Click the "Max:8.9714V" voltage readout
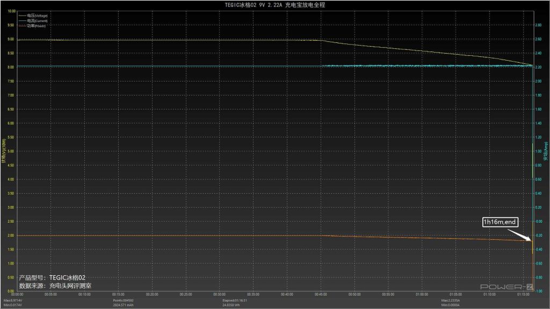Viewport: 550px width, 309px height. point(13,300)
